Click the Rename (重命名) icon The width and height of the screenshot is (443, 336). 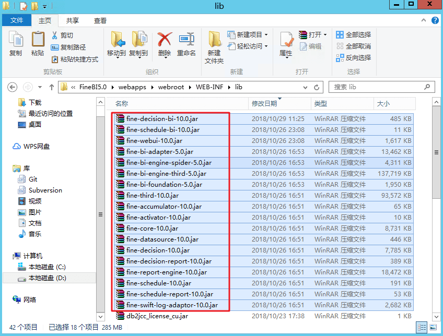[186, 39]
